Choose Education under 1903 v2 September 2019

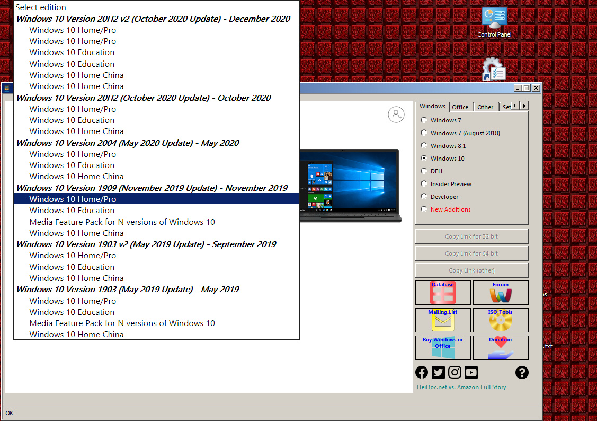click(x=156, y=267)
